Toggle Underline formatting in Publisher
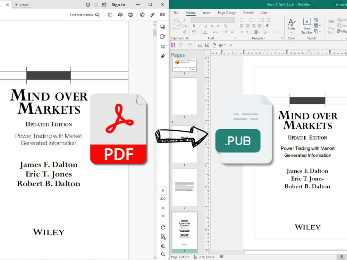This screenshot has height=260, width=347. click(x=206, y=26)
